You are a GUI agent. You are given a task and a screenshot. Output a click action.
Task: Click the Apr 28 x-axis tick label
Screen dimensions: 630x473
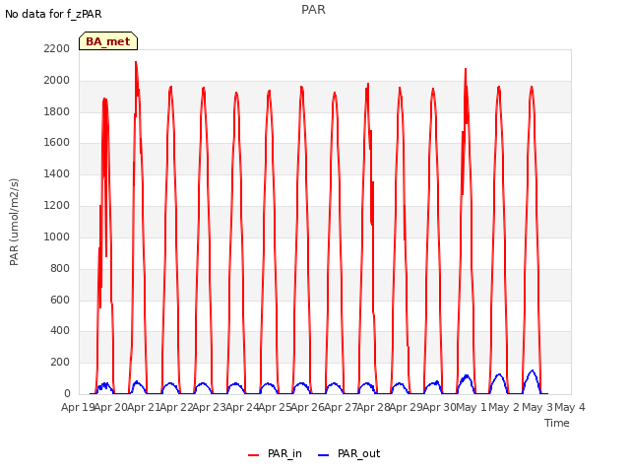[373, 407]
